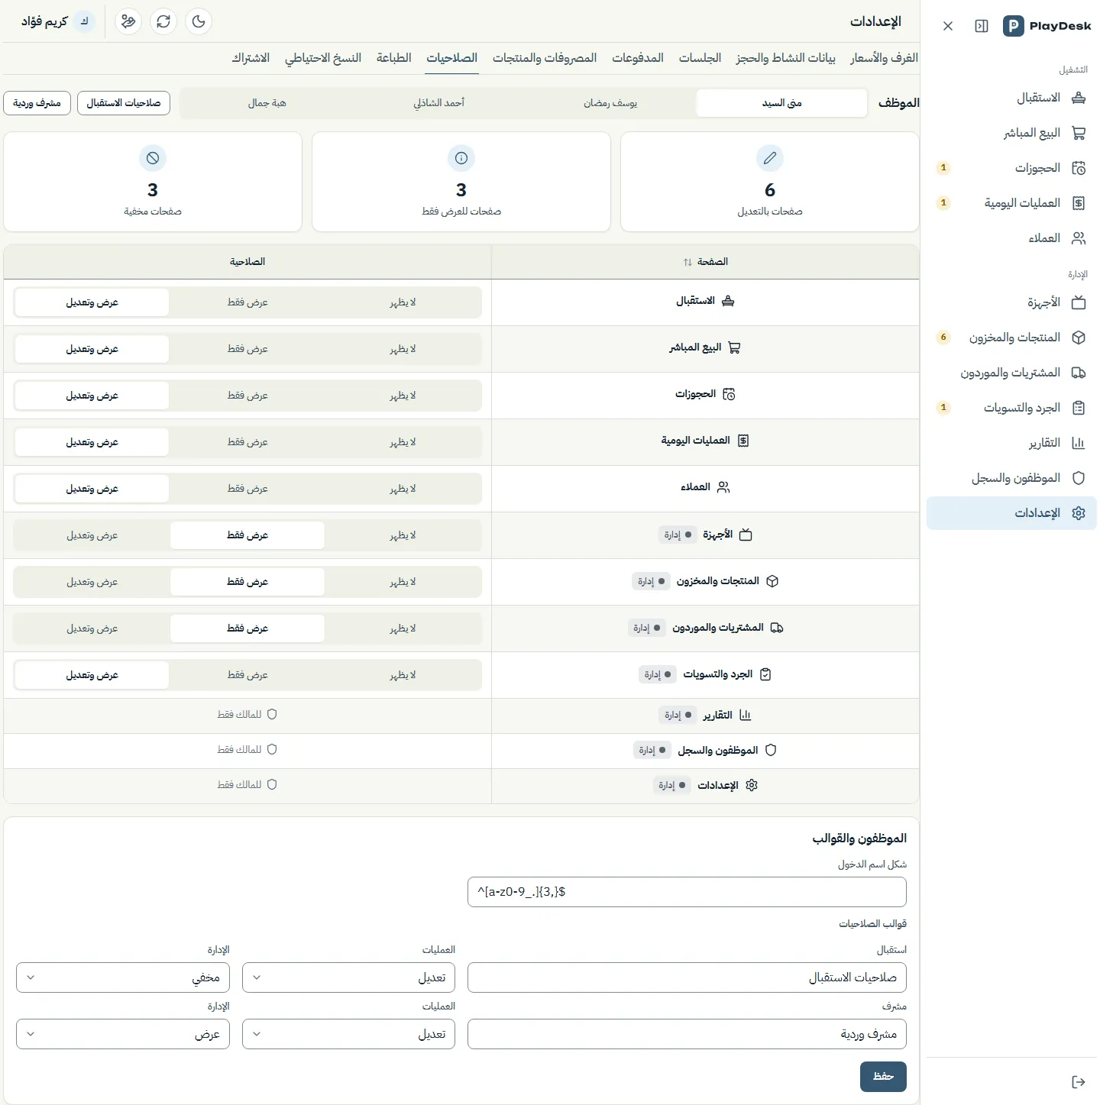
Task: Open الجرد والتسويات in the sidebar
Action: click(1011, 408)
